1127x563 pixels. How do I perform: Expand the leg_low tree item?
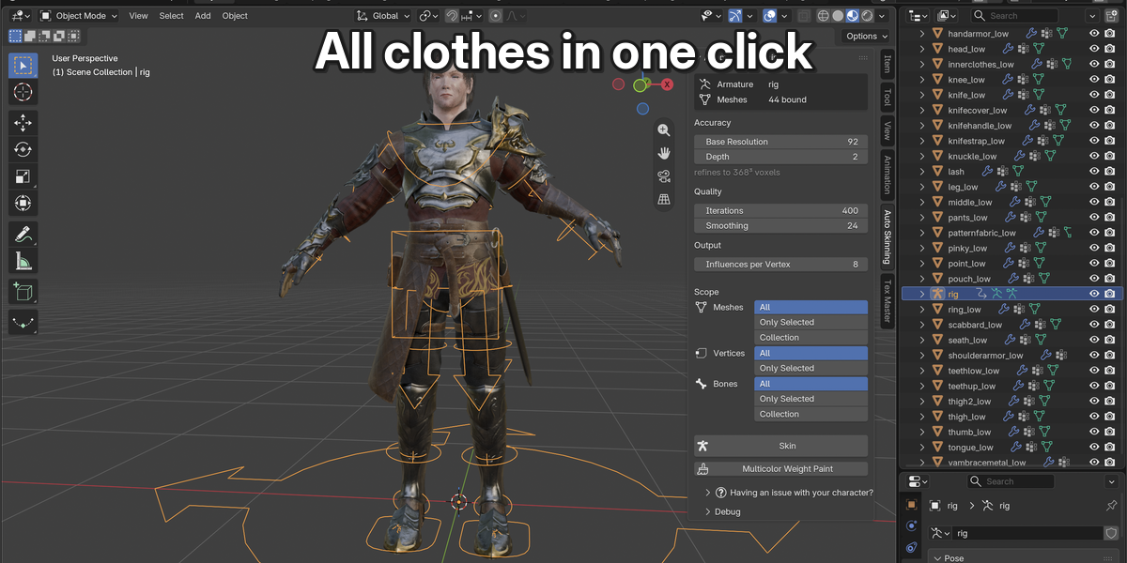922,187
